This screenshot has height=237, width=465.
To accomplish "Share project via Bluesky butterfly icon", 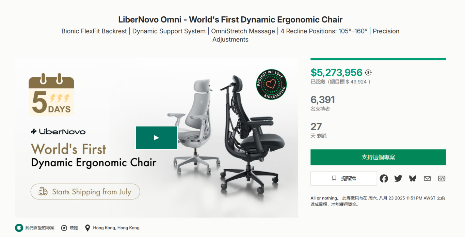I will [413, 178].
